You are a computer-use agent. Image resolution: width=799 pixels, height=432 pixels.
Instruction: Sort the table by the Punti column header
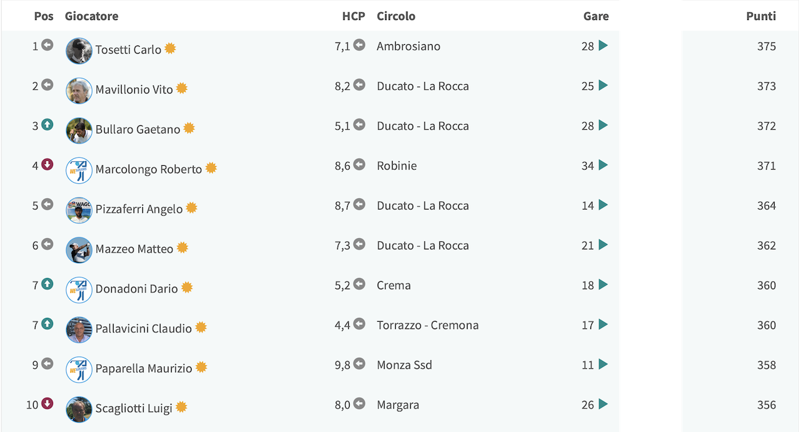click(761, 16)
